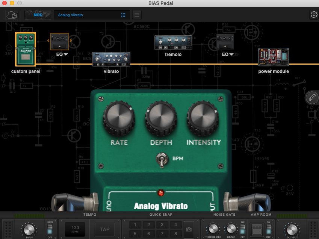Click the TAP tempo button

point(105,230)
